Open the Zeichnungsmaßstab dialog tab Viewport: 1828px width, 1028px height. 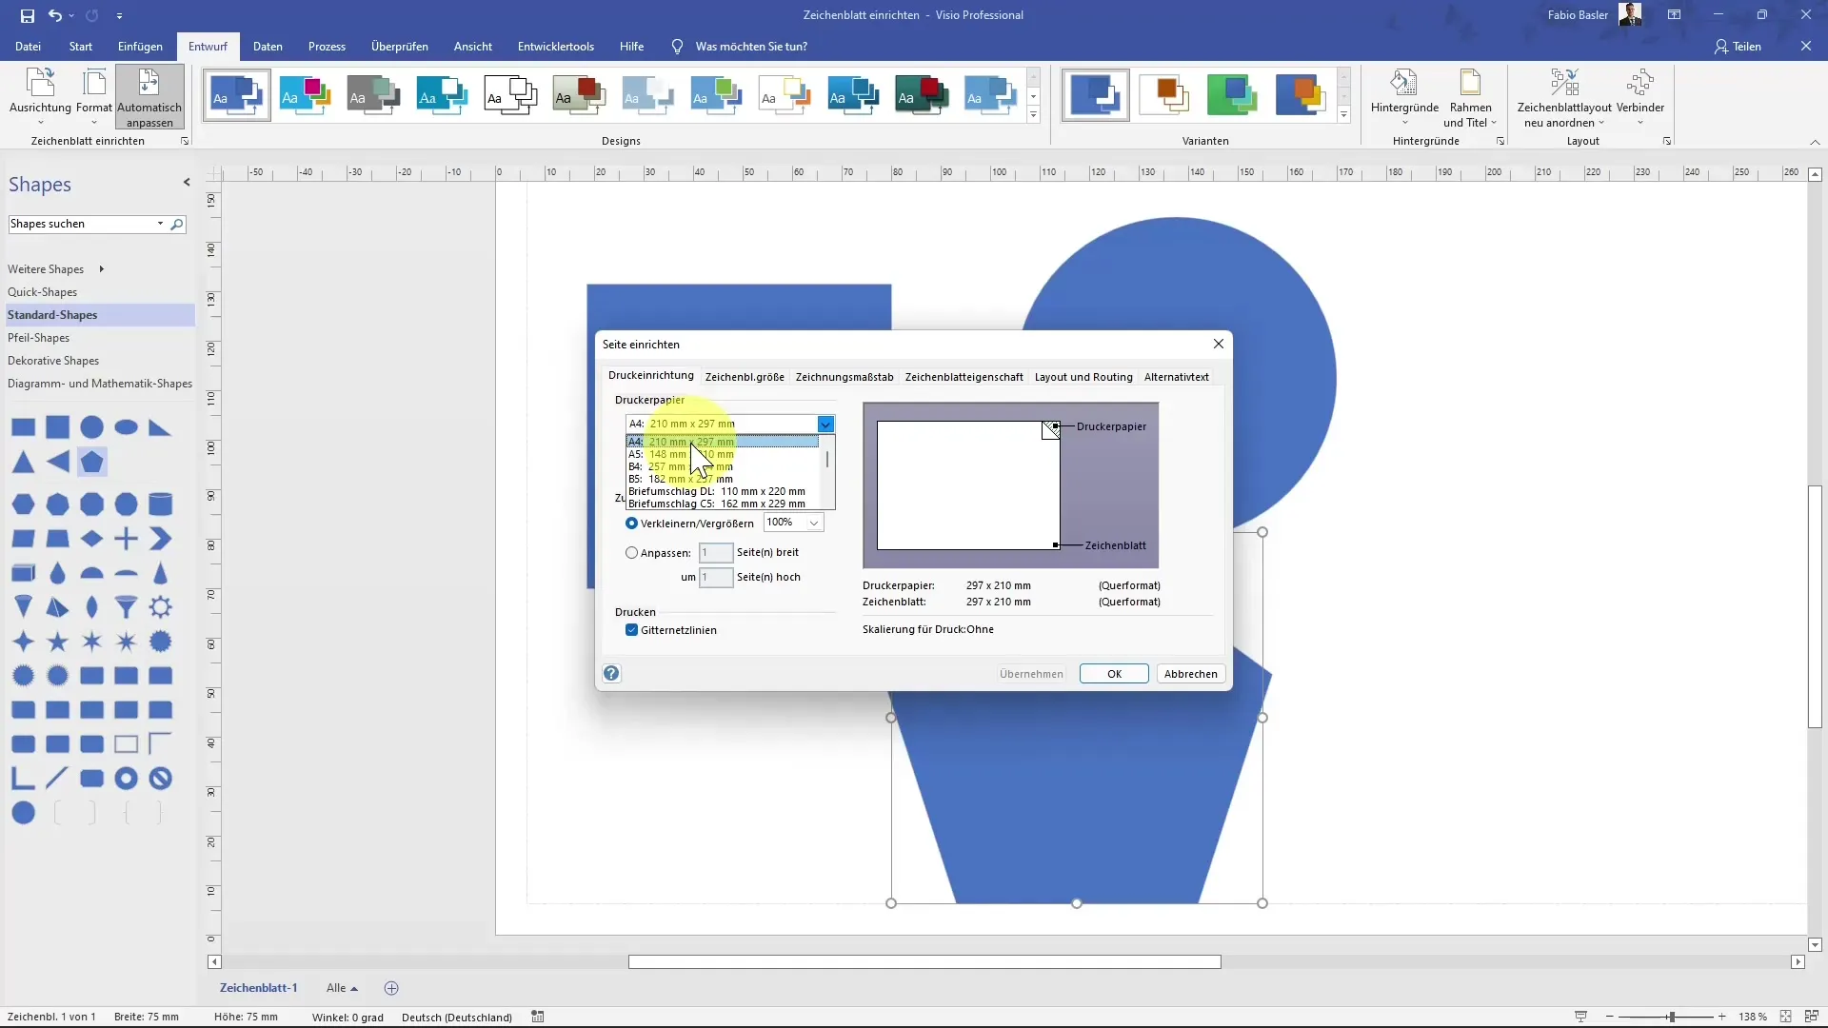[x=844, y=377]
